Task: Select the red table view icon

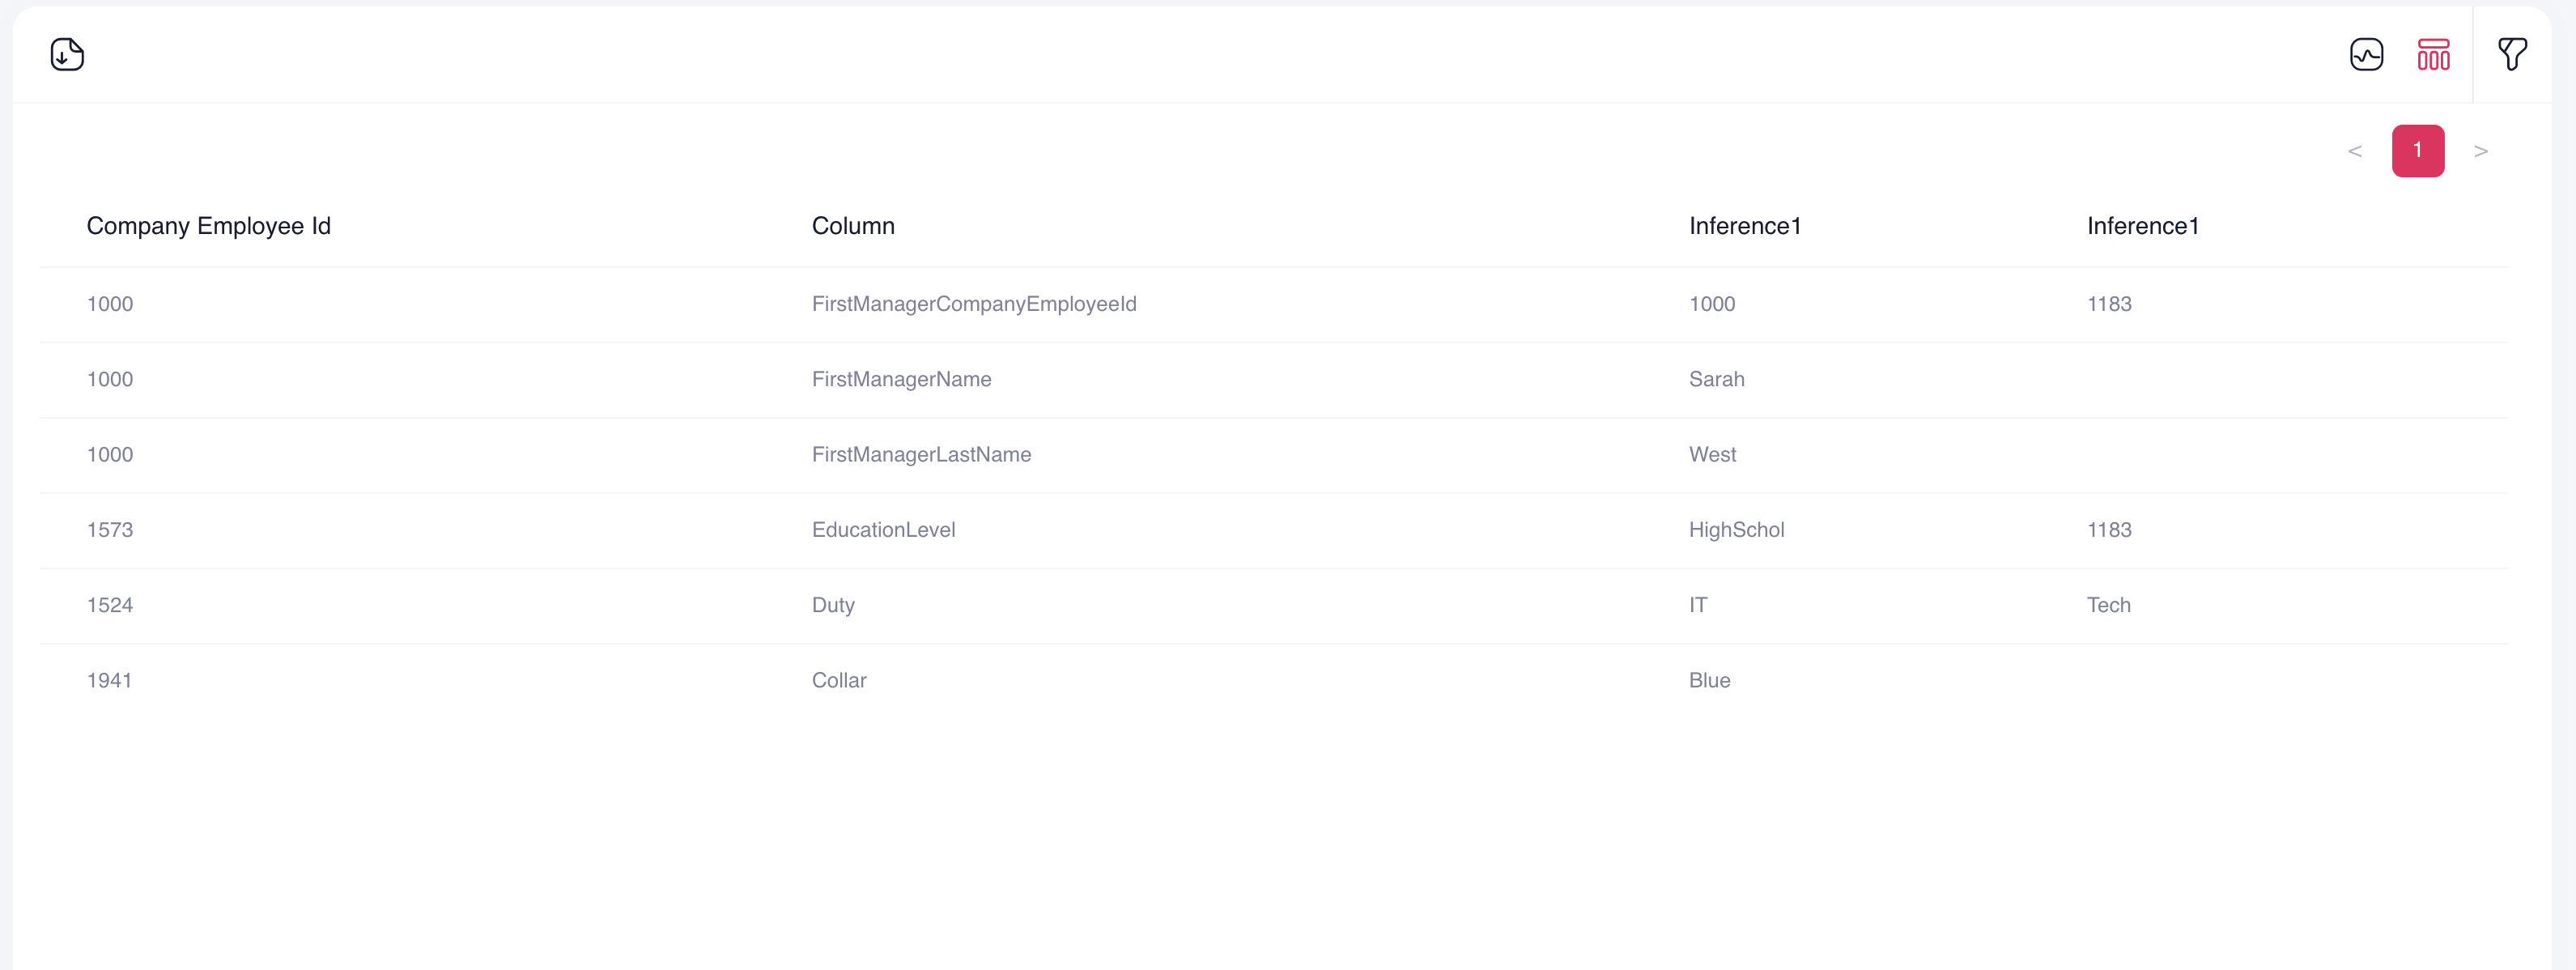Action: pyautogui.click(x=2433, y=54)
